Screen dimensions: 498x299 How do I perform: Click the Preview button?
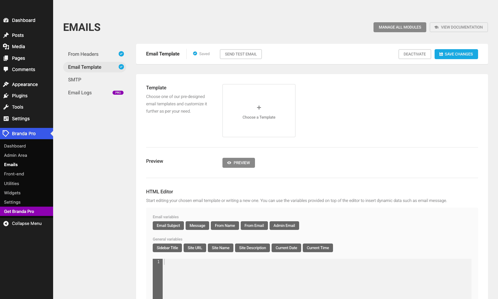click(x=239, y=163)
